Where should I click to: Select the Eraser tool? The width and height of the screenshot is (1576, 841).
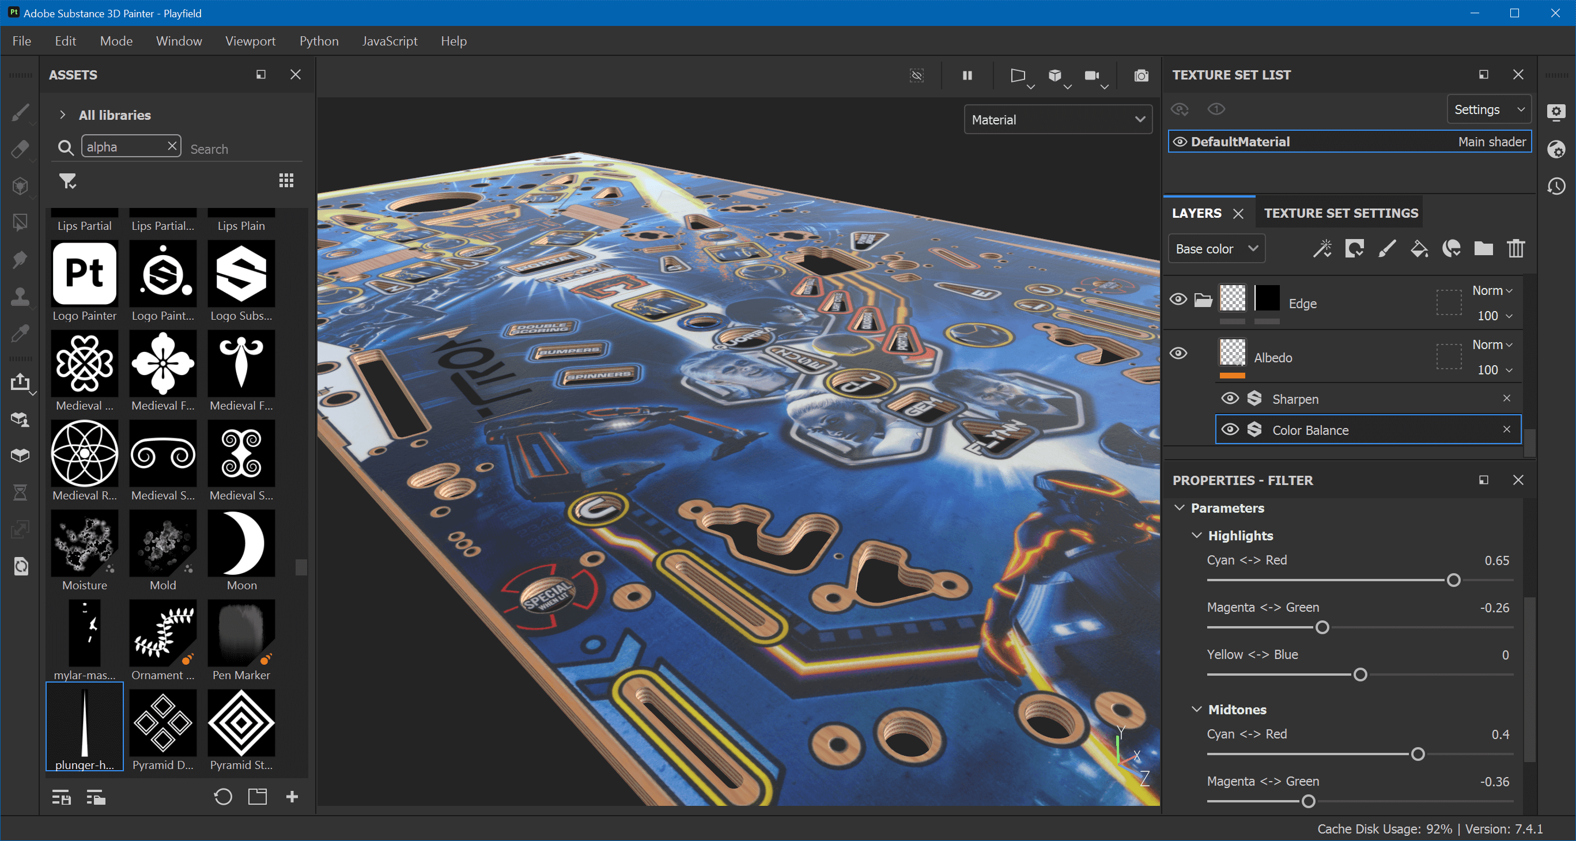point(20,149)
